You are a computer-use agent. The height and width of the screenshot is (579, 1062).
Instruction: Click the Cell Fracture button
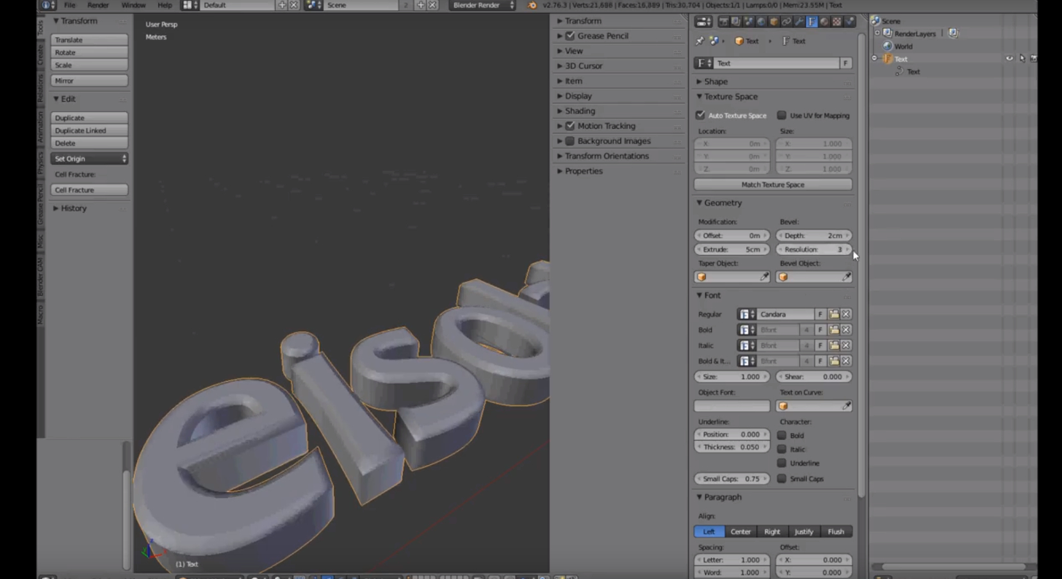click(x=90, y=190)
